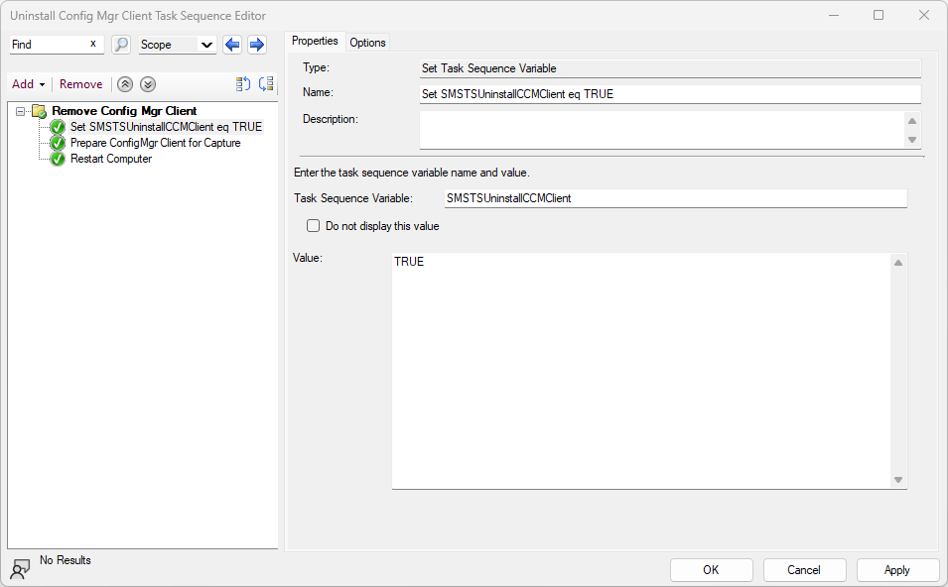Click the Remove Config Mgr Client folder icon
This screenshot has width=948, height=587.
tap(40, 111)
